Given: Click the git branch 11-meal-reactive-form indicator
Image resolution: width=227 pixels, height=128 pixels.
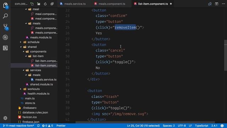Looking at the screenshot, I should [x=18, y=126].
